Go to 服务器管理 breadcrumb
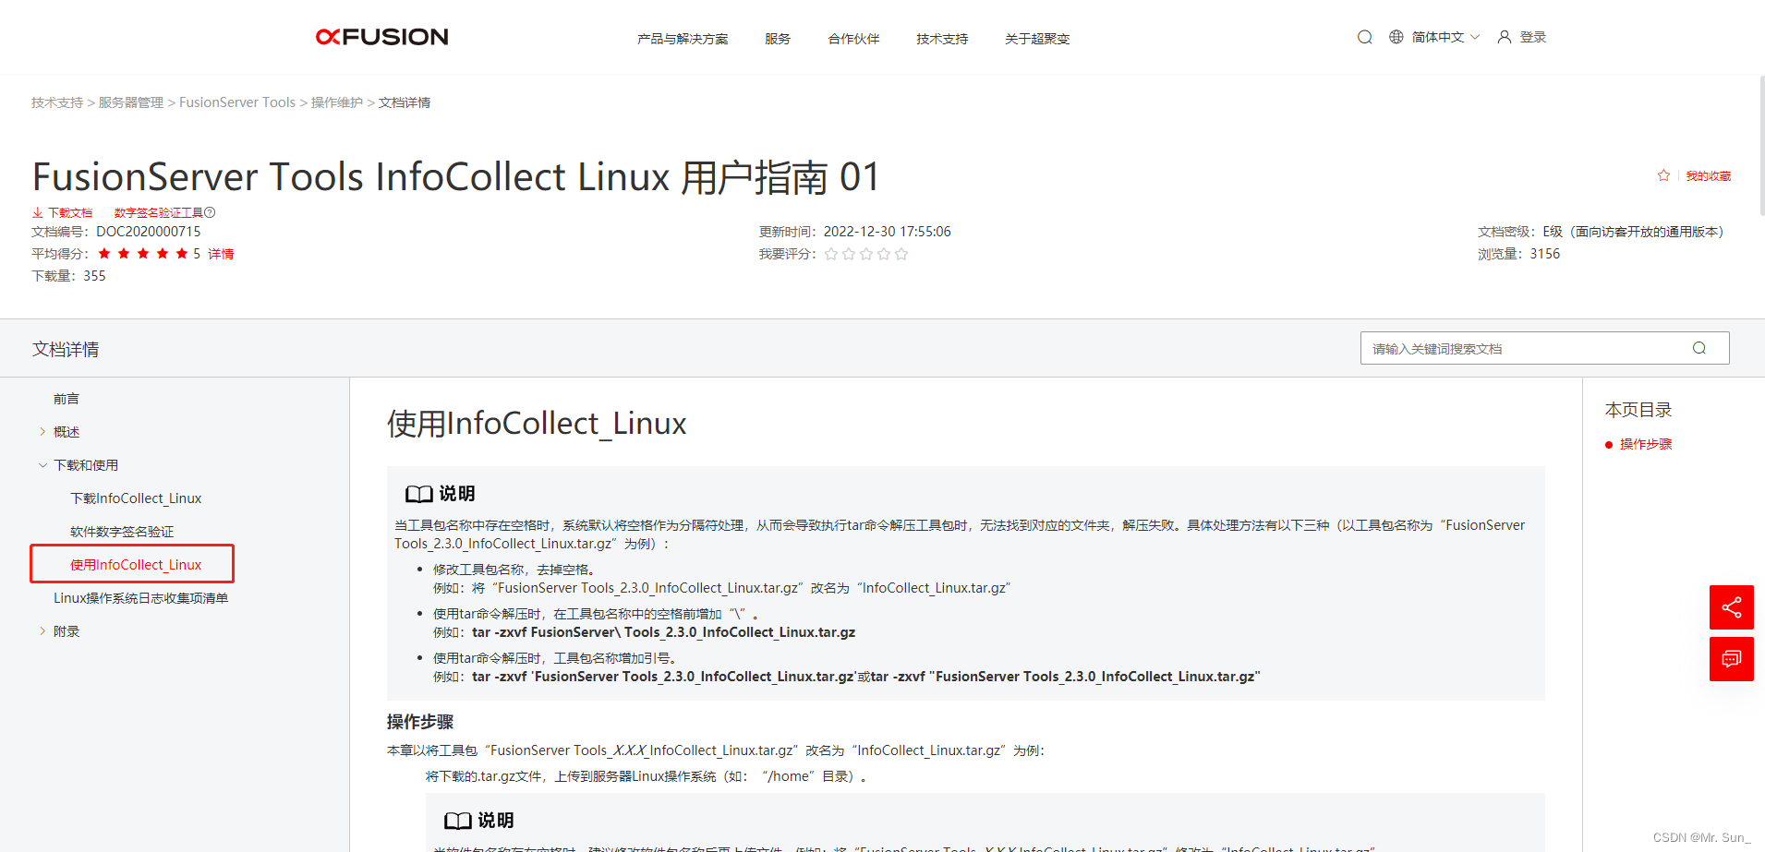The width and height of the screenshot is (1765, 852). (131, 102)
